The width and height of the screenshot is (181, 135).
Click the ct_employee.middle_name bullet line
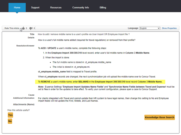(x=82, y=62)
